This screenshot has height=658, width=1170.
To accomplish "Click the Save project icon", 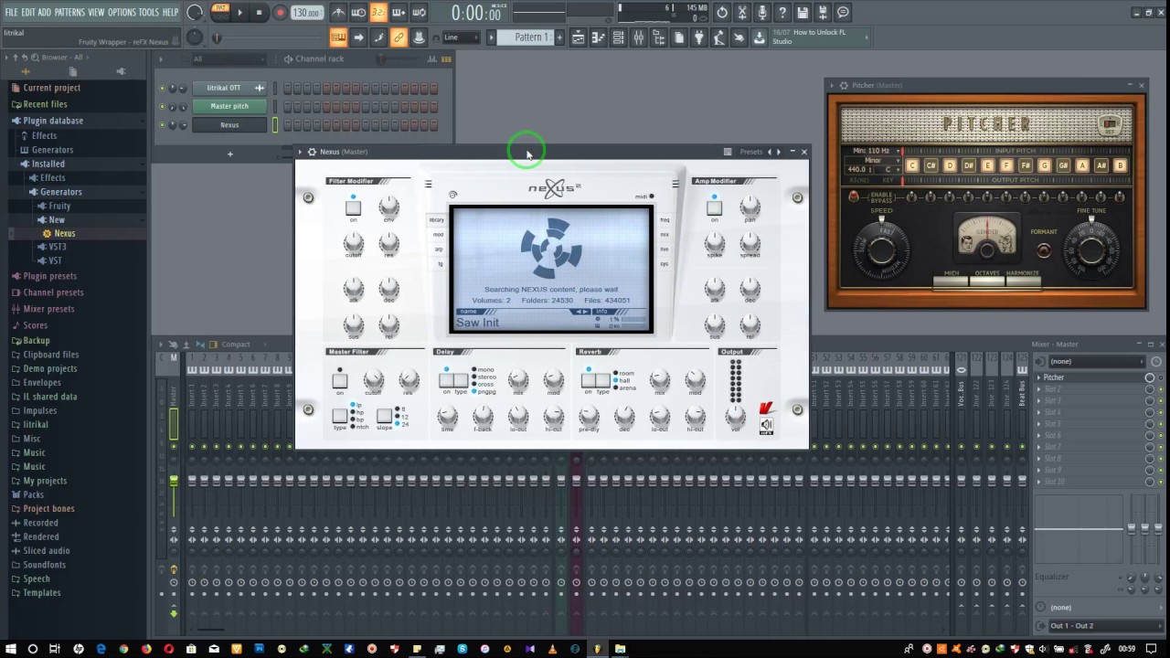I will coord(802,13).
